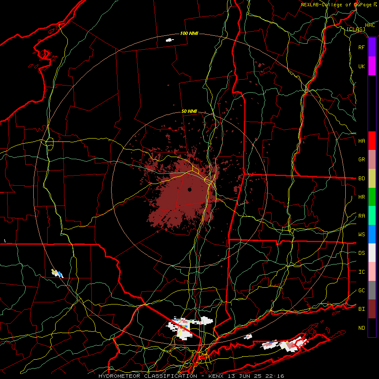This screenshot has width=379, height=379.
Task: Click the RF legend label
Action: coord(361,47)
